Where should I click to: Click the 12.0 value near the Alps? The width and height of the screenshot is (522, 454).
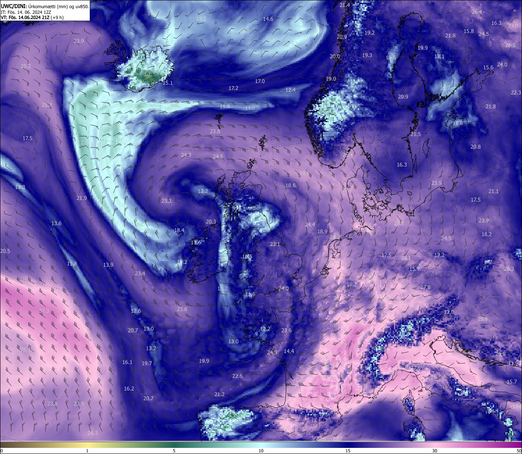(449, 312)
